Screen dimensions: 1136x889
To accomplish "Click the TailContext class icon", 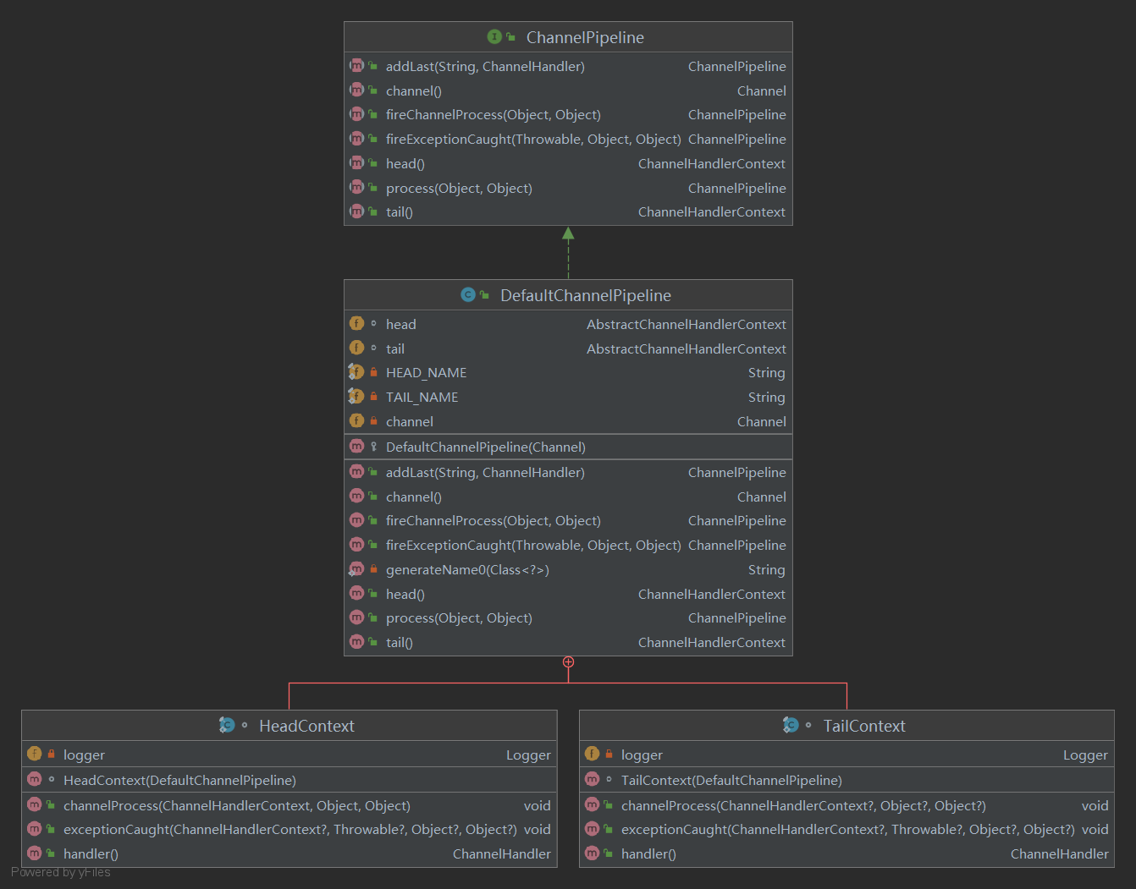I will [791, 725].
